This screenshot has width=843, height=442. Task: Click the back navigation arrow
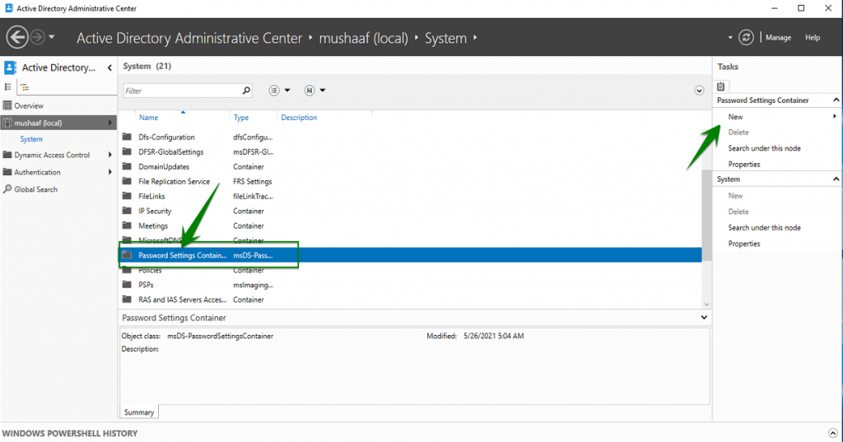17,38
